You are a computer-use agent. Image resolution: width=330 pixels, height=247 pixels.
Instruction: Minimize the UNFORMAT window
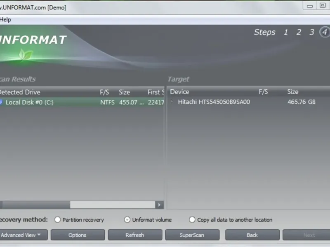[x=310, y=6]
